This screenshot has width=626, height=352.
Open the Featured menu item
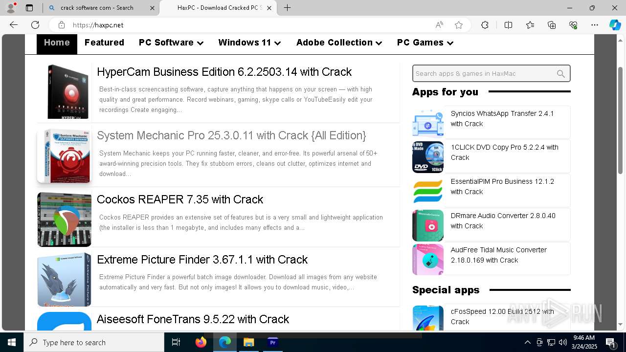click(104, 43)
